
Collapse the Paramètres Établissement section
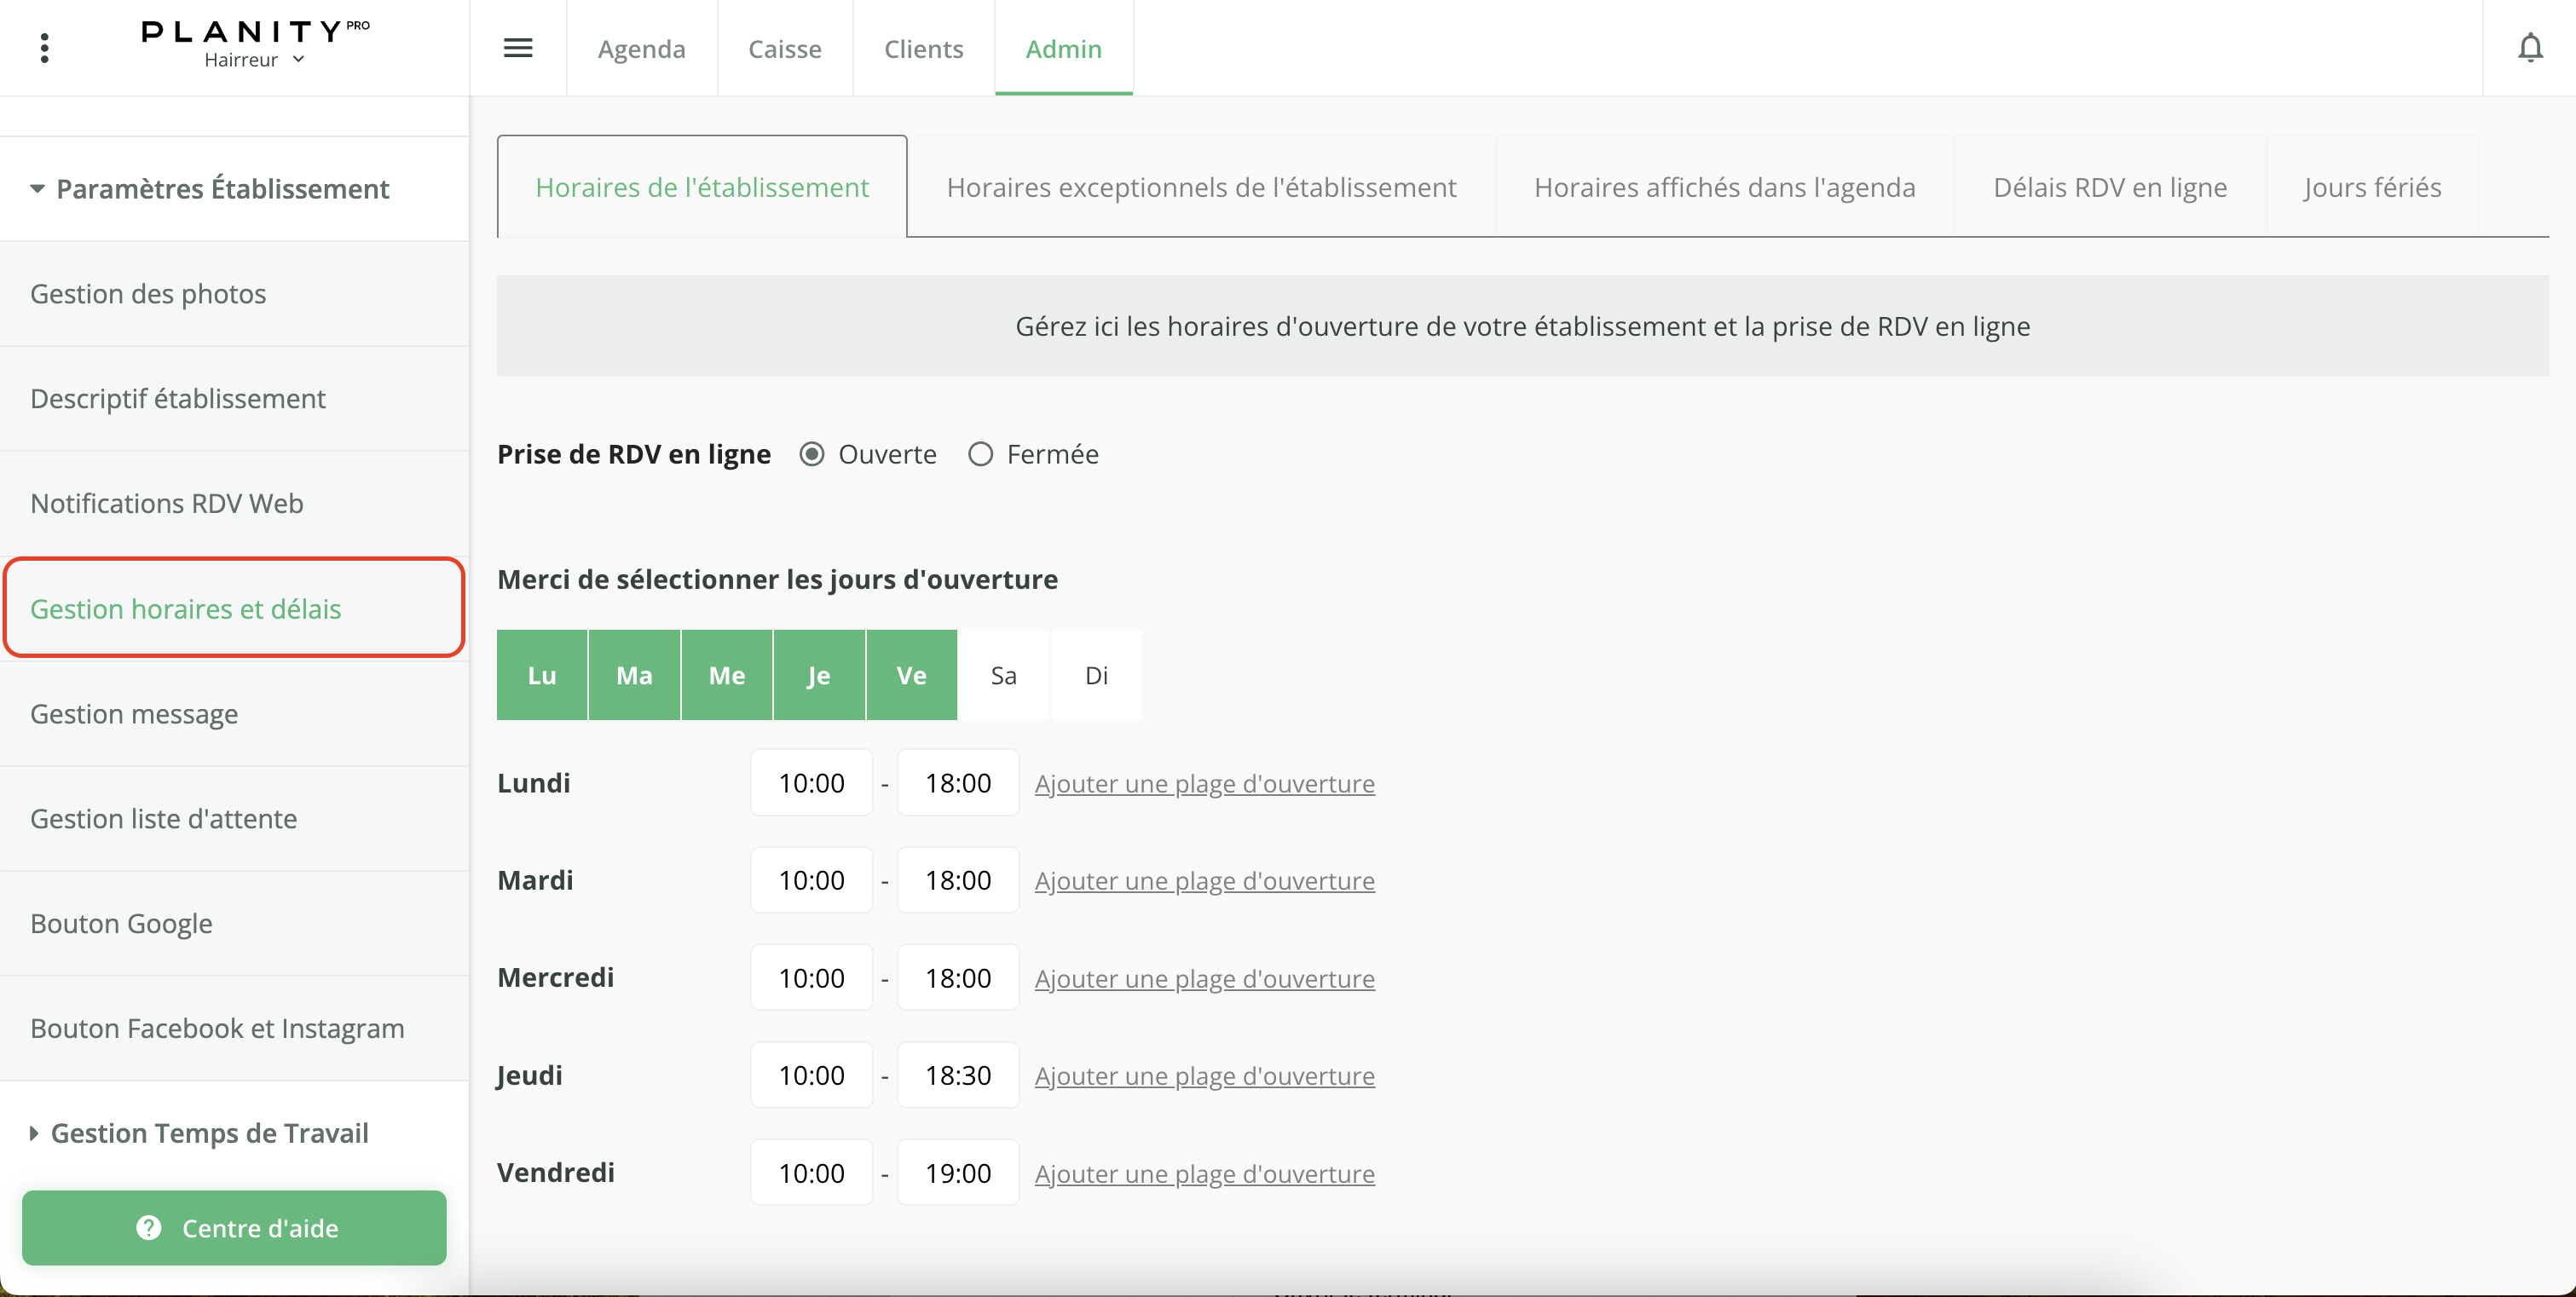pos(37,189)
